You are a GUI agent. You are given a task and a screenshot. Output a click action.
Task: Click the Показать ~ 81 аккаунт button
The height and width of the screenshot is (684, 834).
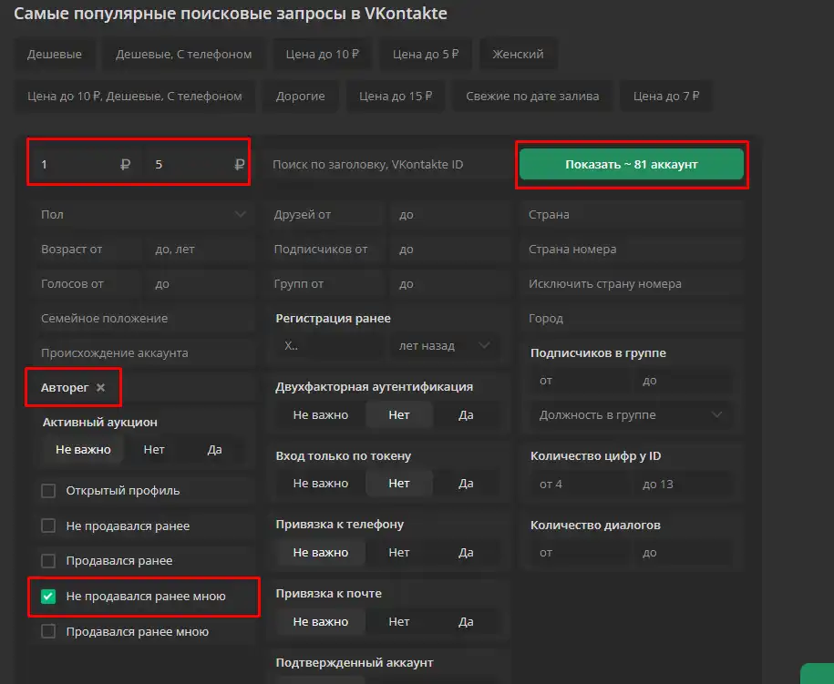[631, 165]
